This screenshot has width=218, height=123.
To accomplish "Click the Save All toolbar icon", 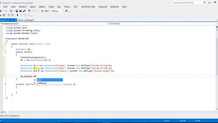I will [x=24, y=11].
